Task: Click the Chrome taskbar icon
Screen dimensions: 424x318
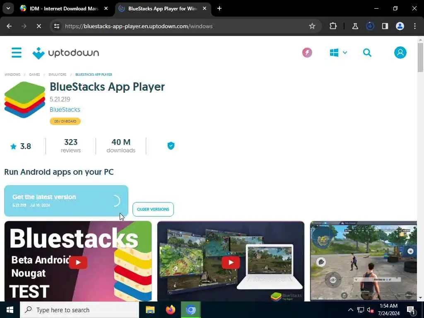Action: (x=190, y=310)
